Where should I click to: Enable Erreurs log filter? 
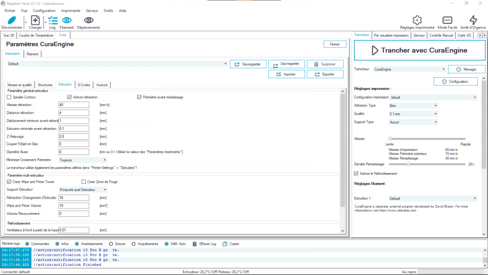coord(111,244)
